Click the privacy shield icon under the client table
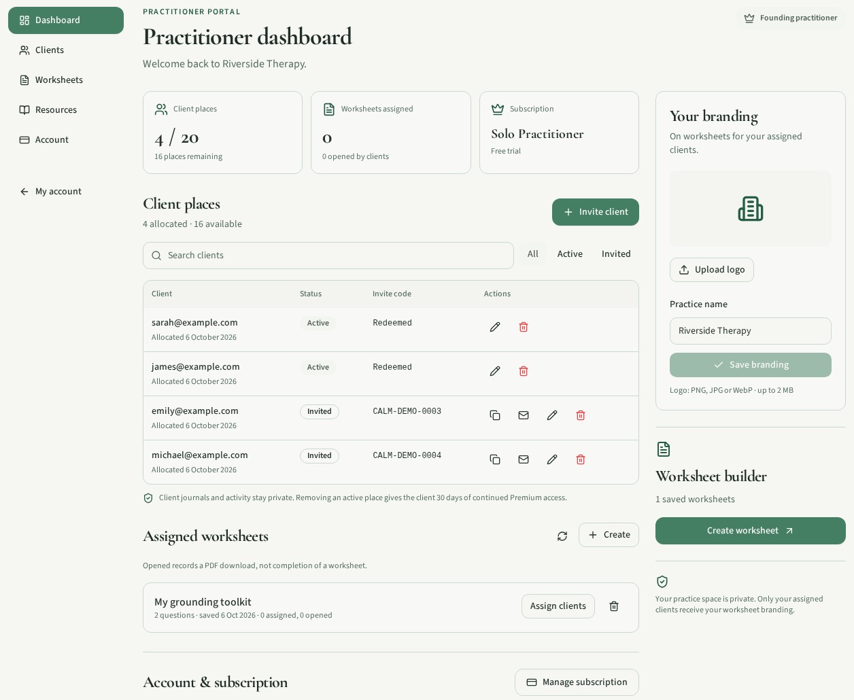This screenshot has width=854, height=700. [x=148, y=498]
